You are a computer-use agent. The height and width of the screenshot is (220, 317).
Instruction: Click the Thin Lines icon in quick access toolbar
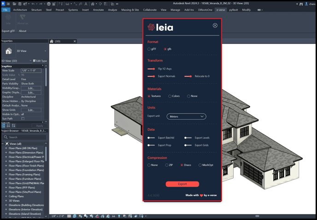click(106, 4)
